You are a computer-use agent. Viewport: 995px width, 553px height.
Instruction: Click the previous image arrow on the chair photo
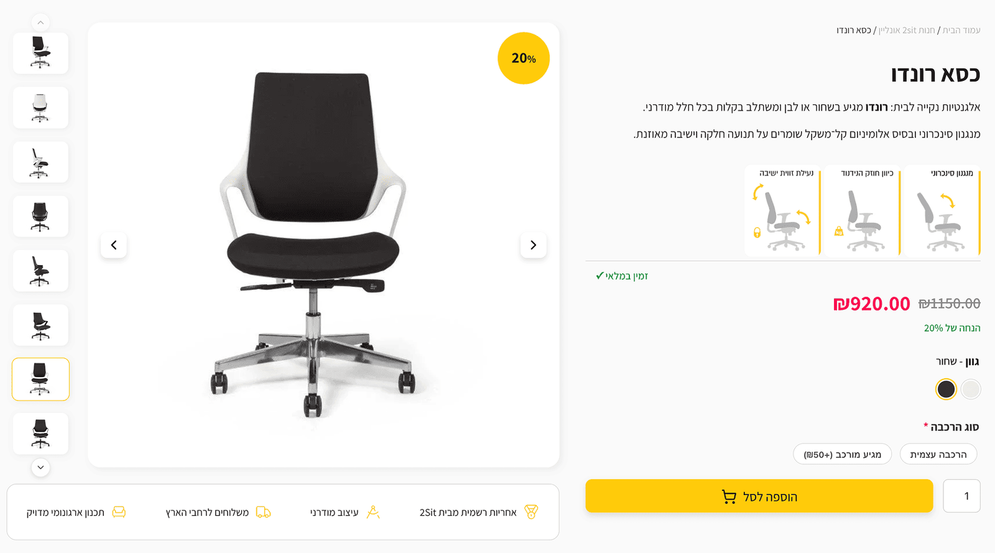pos(114,245)
